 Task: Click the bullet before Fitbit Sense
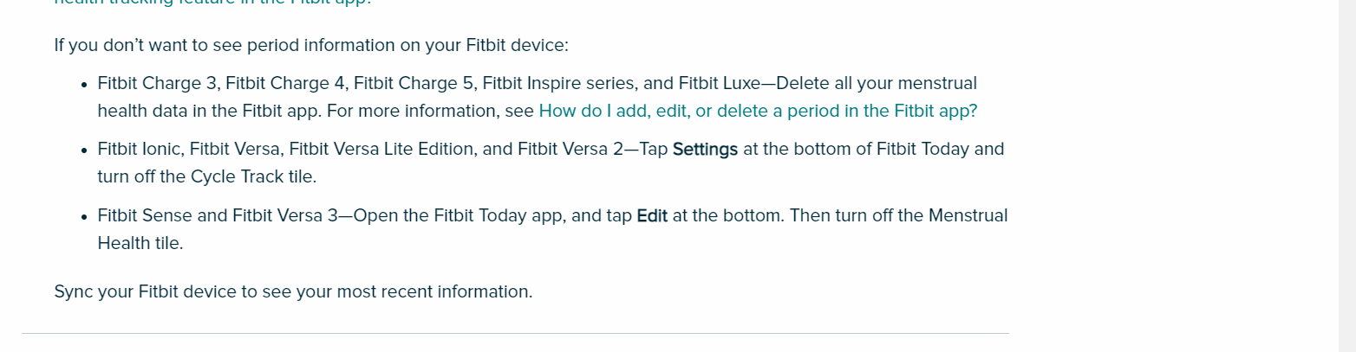tap(84, 217)
